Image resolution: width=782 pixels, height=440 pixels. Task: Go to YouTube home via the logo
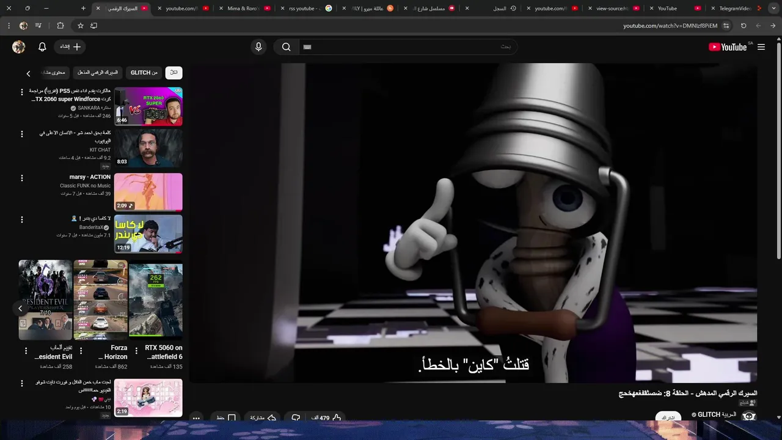(x=728, y=47)
